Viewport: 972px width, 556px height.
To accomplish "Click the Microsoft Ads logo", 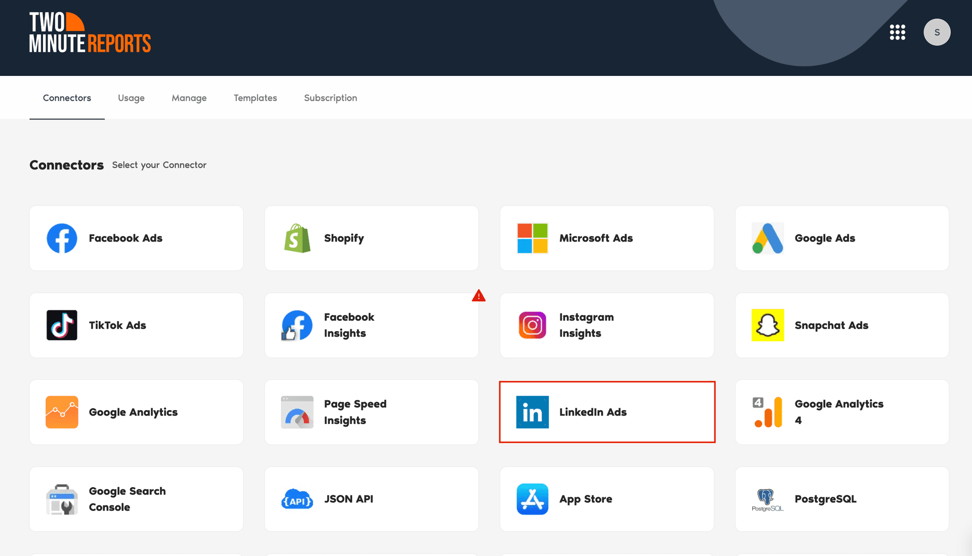I will [532, 238].
